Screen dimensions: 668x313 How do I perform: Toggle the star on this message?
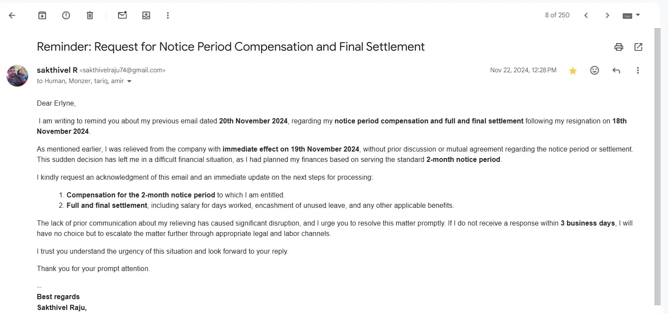tap(573, 71)
